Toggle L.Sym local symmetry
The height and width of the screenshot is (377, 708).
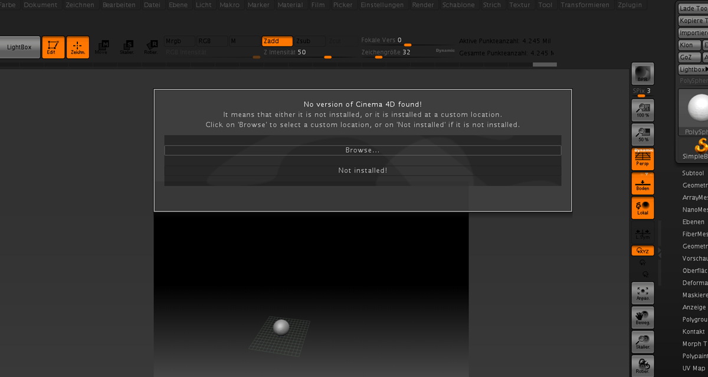[643, 234]
